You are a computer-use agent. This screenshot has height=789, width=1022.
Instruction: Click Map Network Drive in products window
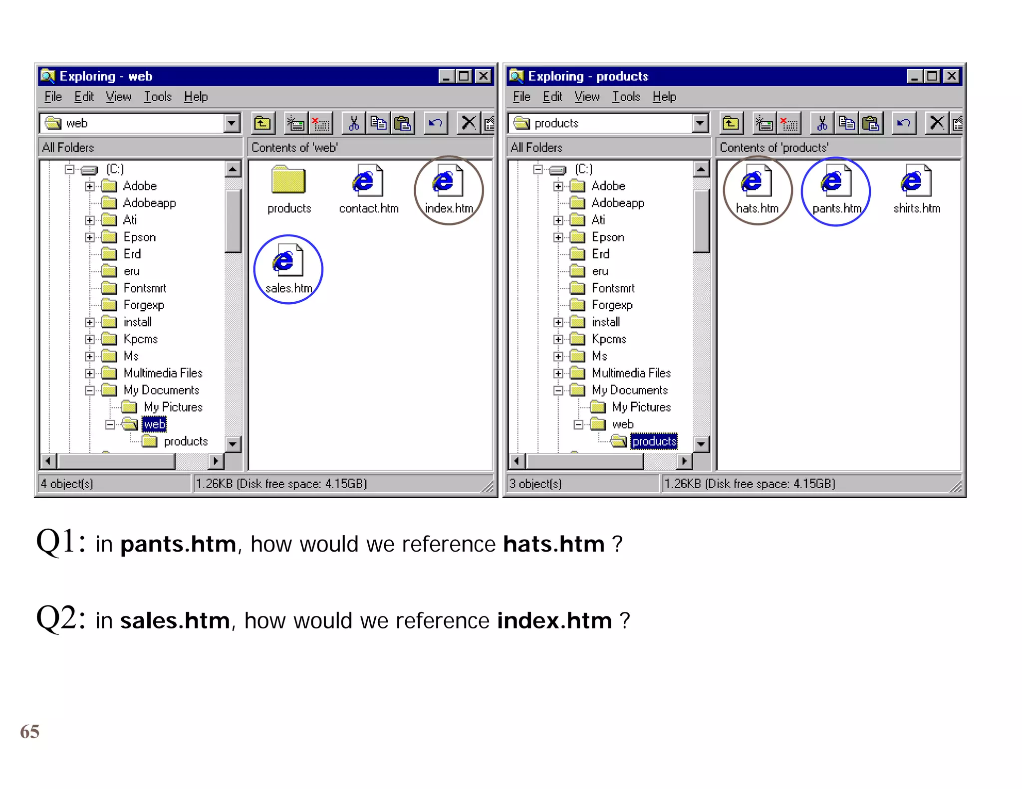point(764,123)
